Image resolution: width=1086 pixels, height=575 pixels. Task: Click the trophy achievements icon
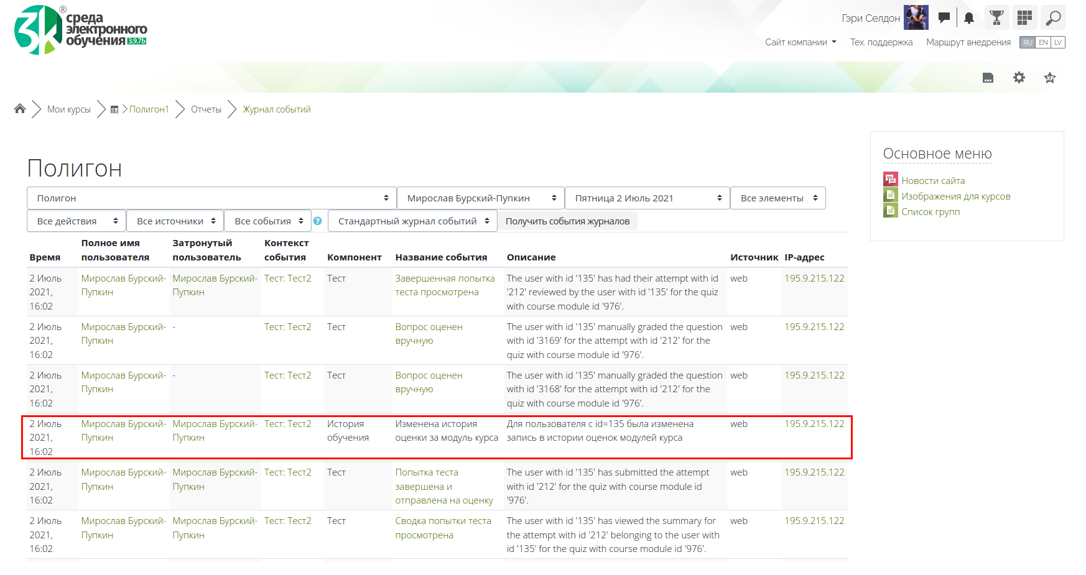996,18
